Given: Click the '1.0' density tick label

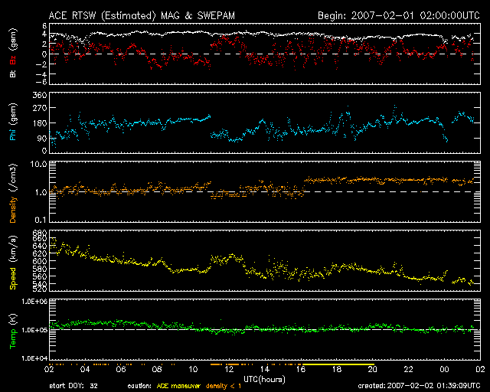Looking at the screenshot, I should [x=41, y=193].
